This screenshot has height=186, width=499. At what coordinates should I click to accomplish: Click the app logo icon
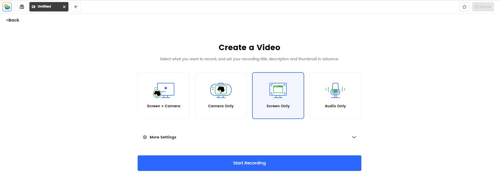[7, 7]
